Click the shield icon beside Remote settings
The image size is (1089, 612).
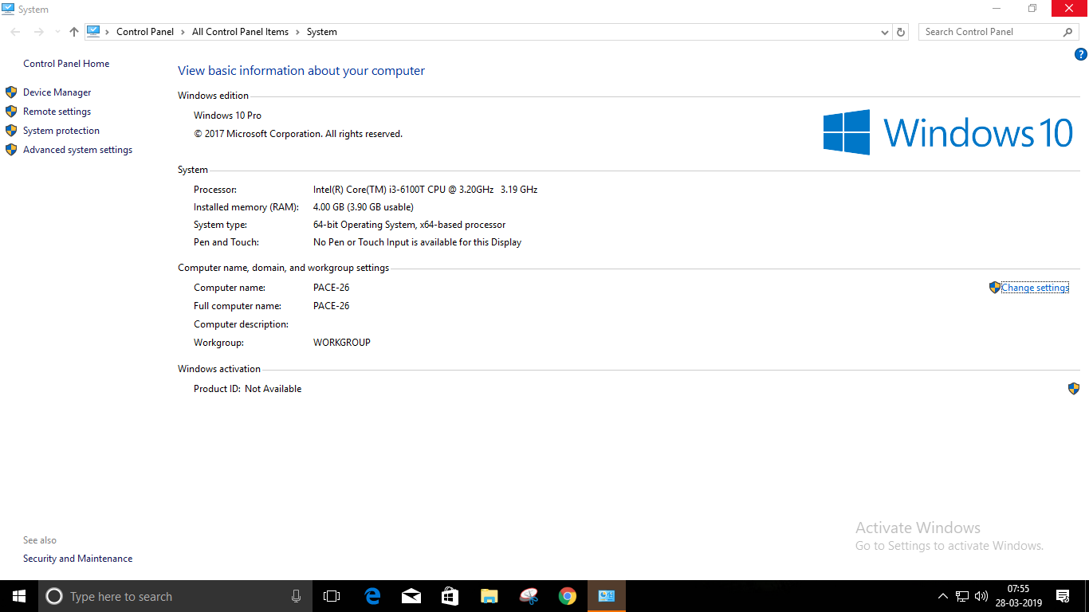[x=11, y=112]
